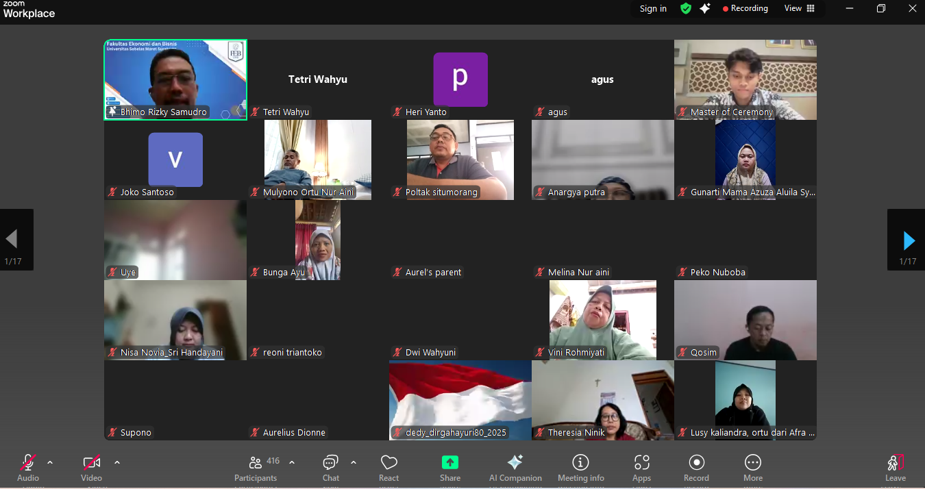925x489 pixels.
Task: Select Vini Rohmiyati's video tile
Action: (603, 320)
